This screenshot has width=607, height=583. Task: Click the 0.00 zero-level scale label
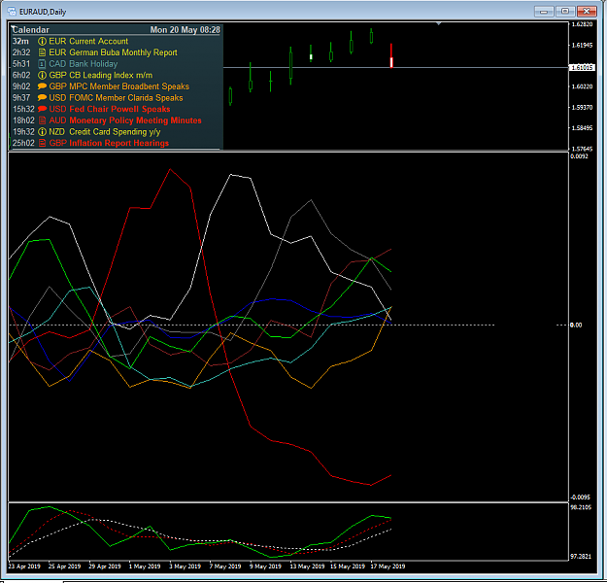pyautogui.click(x=576, y=325)
